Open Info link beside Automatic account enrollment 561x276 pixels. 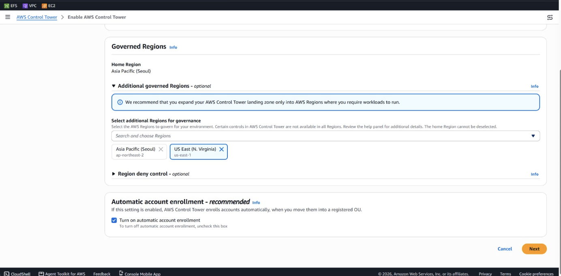tap(256, 202)
